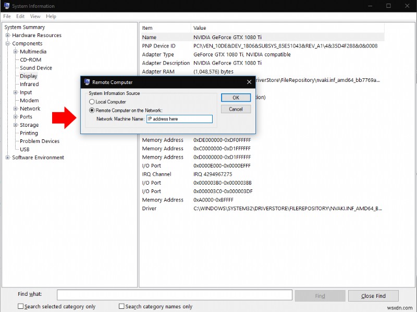Enable Search selected category only

19,306
